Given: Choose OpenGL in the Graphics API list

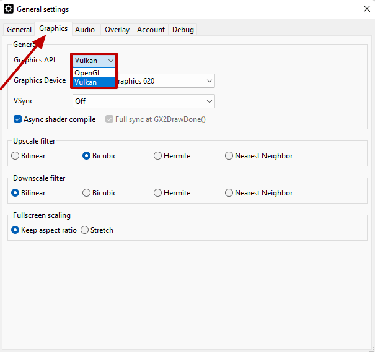Looking at the screenshot, I should [x=94, y=73].
